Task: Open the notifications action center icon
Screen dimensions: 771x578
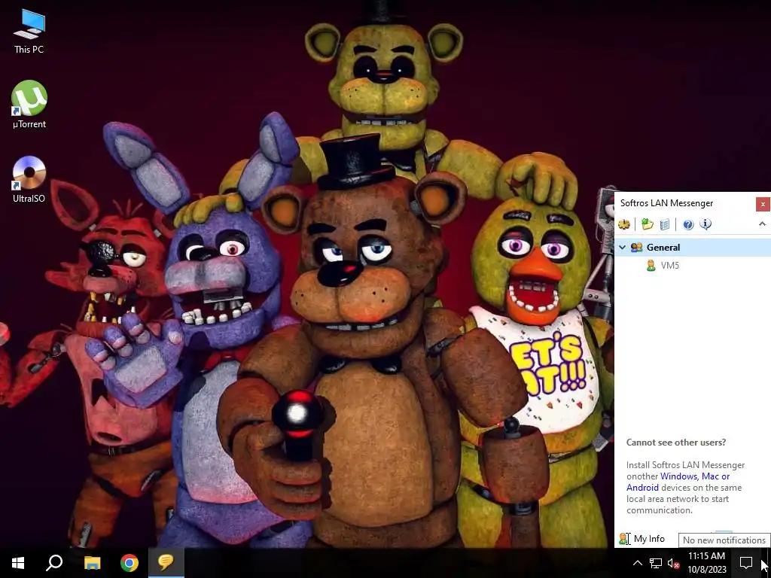Action: (x=746, y=563)
